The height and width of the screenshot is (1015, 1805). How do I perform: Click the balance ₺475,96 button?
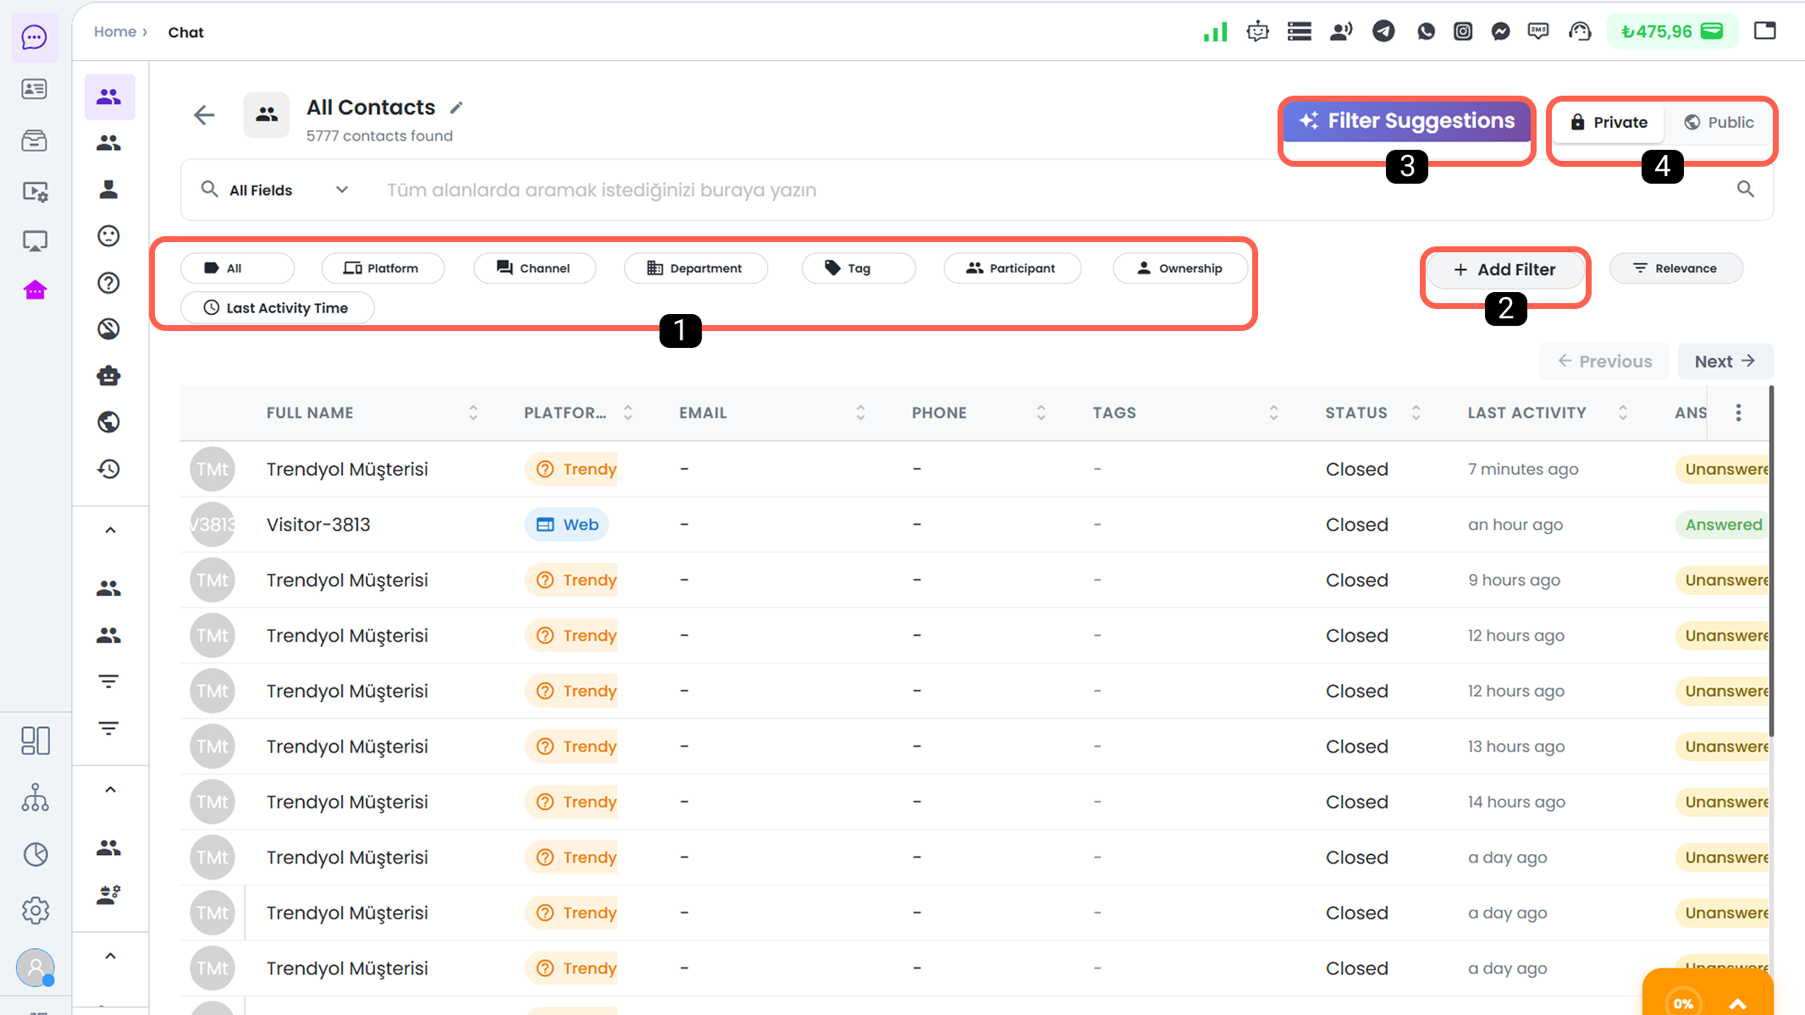[x=1672, y=32]
